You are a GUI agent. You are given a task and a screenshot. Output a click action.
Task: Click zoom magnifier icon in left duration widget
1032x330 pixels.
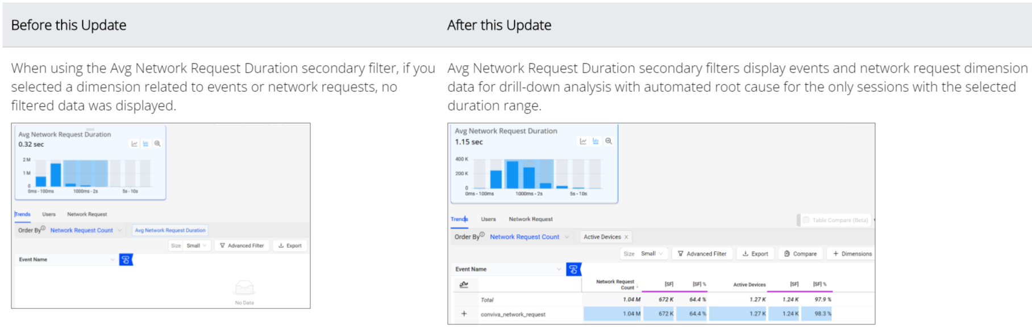(x=157, y=144)
